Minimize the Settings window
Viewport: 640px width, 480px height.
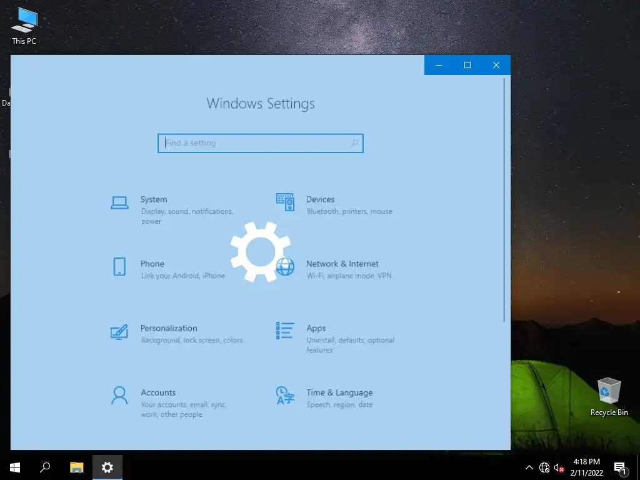coord(439,65)
